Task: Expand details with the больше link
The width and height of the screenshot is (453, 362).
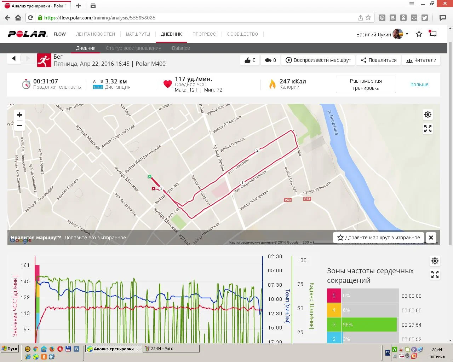Action: [419, 84]
